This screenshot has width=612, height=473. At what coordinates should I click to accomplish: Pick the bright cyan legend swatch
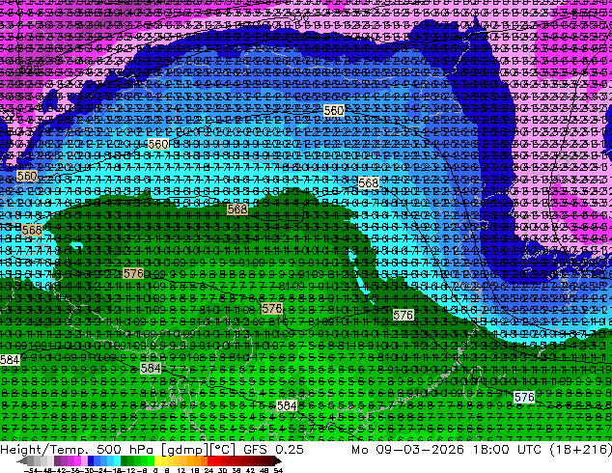[x=117, y=461]
